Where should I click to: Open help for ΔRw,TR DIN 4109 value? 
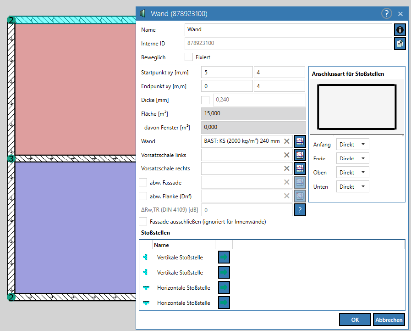(x=300, y=210)
